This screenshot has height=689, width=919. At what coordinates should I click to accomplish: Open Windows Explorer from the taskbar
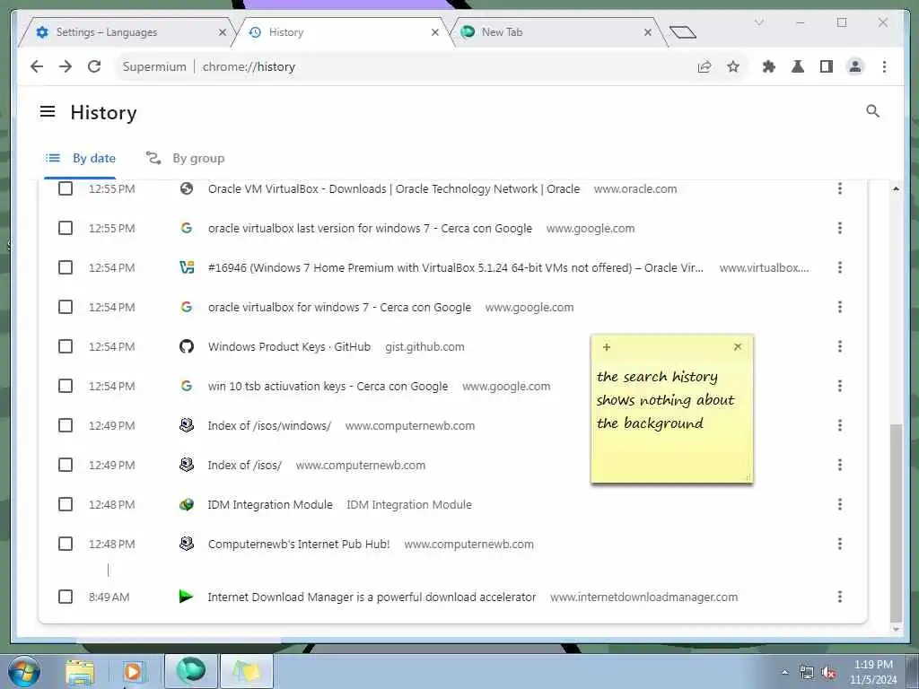(80, 671)
